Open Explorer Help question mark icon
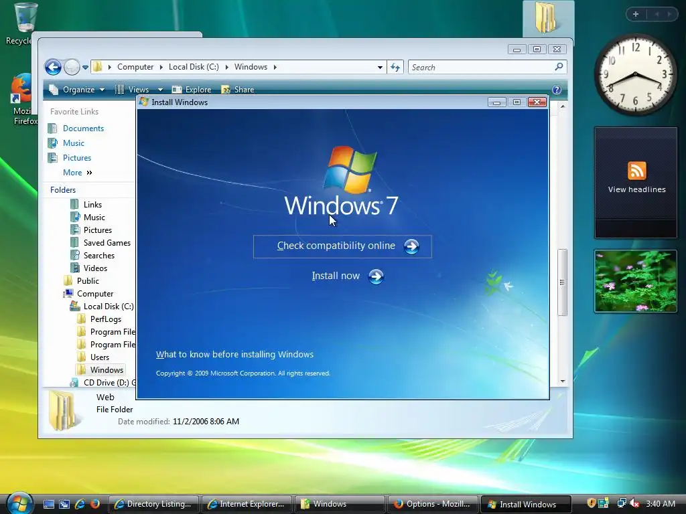This screenshot has width=686, height=514. tap(557, 90)
